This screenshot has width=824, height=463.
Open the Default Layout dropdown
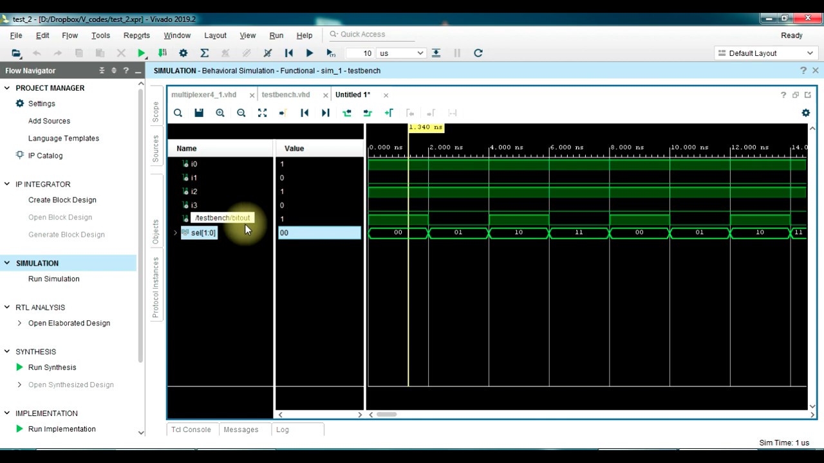pos(765,53)
